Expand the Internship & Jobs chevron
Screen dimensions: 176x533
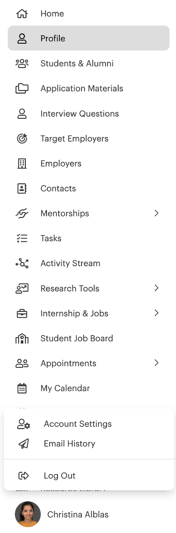point(156,313)
